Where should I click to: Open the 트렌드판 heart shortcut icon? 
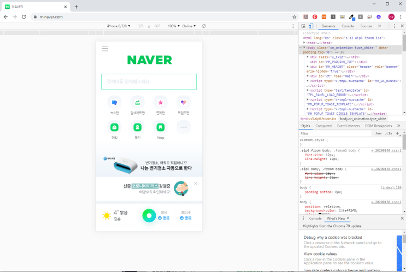[184, 103]
